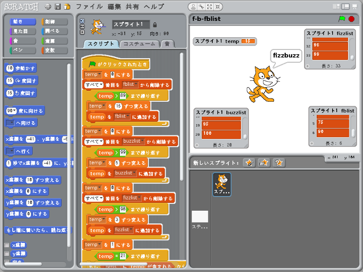363x272 pixels.
Task: Select the shrink sprite tool
Action: (x=218, y=7)
